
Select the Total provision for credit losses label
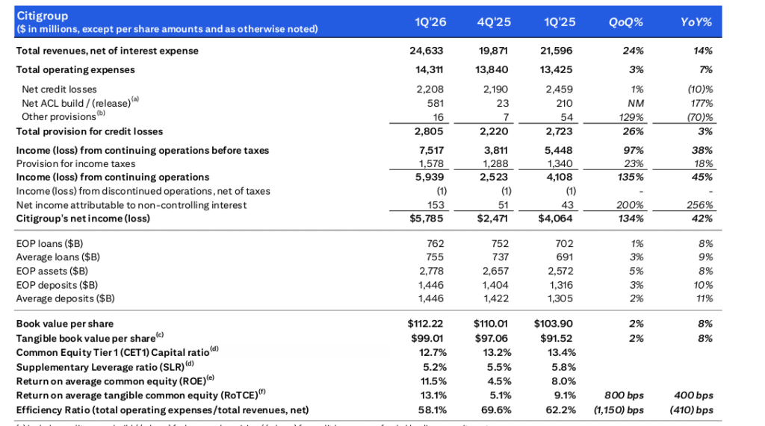click(90, 131)
